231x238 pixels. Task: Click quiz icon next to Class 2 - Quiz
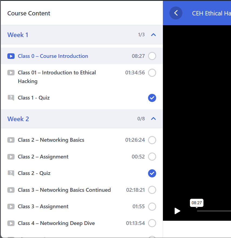click(11, 173)
